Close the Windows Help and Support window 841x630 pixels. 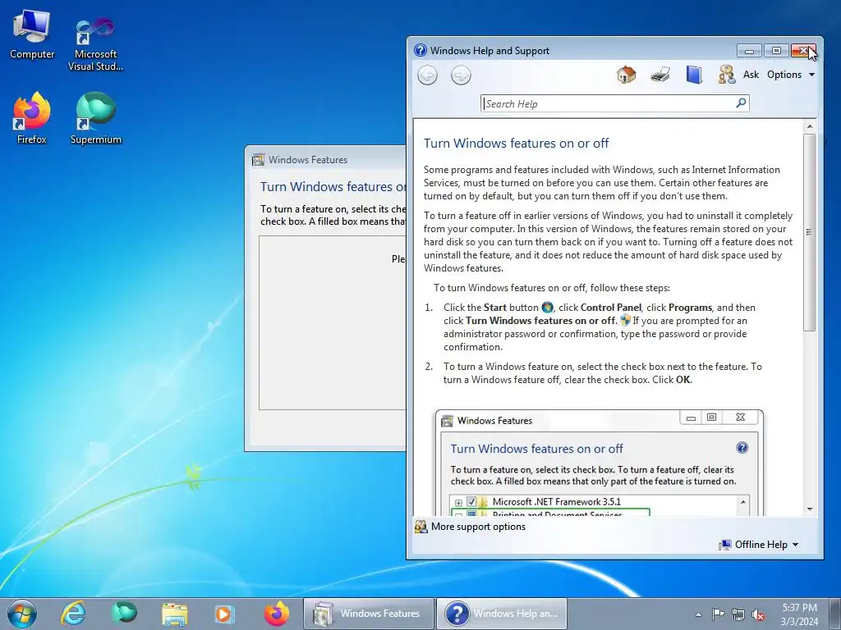pyautogui.click(x=803, y=51)
